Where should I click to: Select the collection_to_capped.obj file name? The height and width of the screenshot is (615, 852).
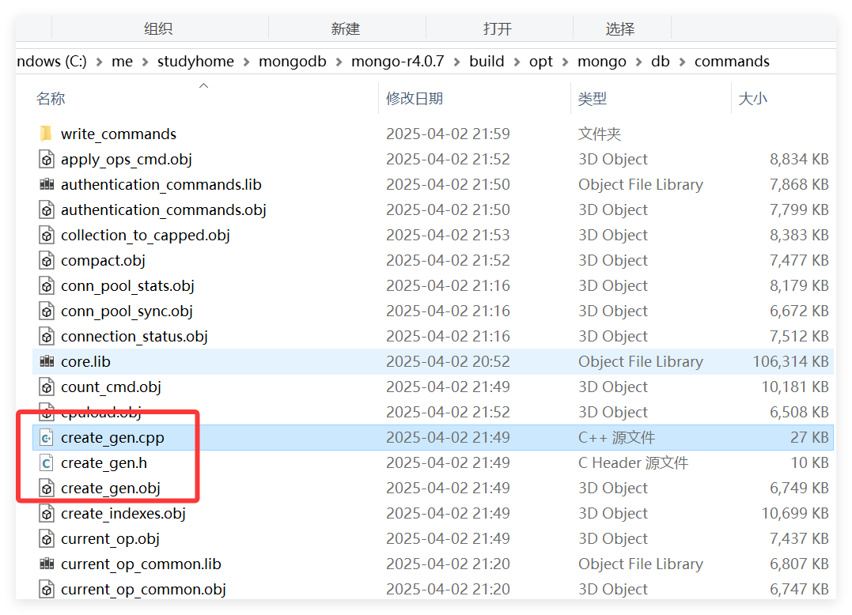pos(145,236)
